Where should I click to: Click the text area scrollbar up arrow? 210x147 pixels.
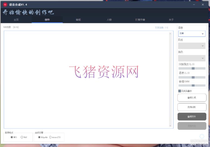pyautogui.click(x=170, y=34)
